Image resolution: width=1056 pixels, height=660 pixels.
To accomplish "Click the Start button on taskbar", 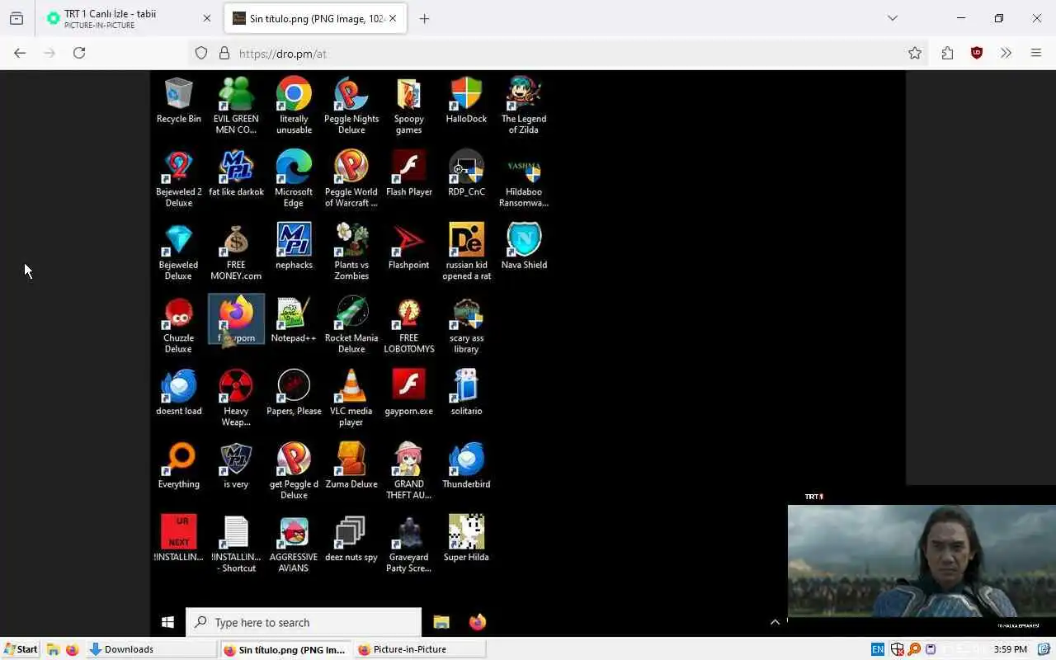I will [20, 649].
